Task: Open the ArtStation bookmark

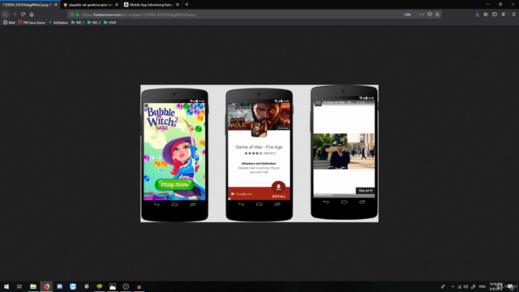Action: tap(58, 23)
